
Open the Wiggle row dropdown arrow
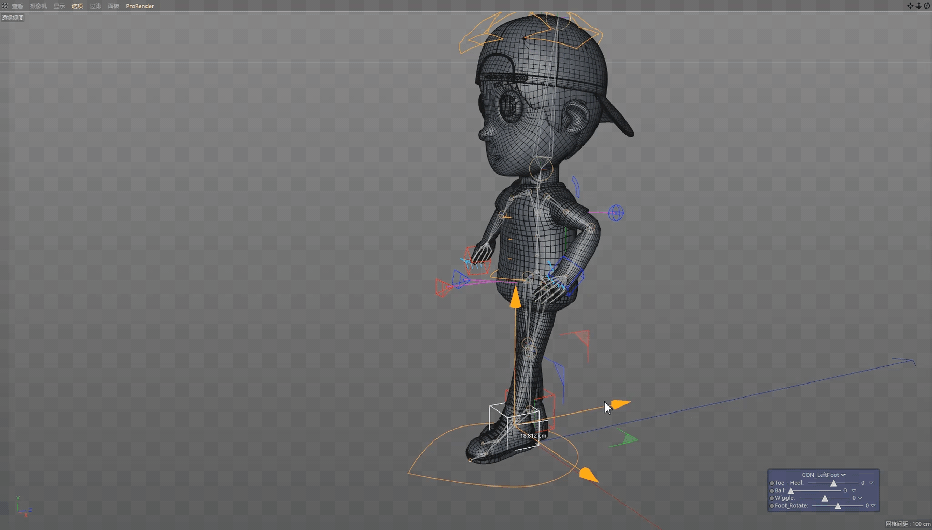(x=860, y=498)
